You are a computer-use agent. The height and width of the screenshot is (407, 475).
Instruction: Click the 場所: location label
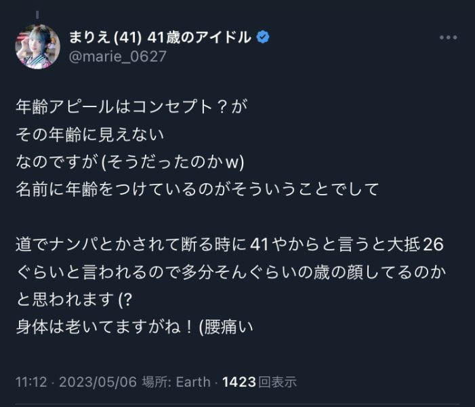(x=157, y=382)
